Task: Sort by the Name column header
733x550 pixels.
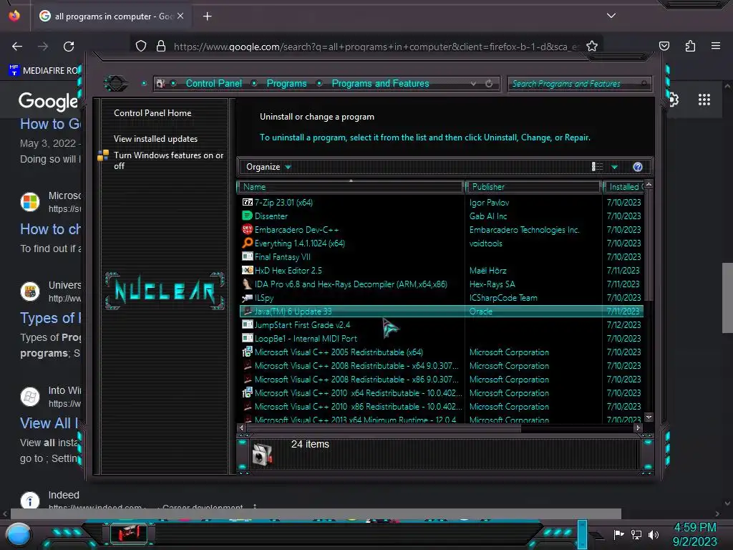Action: (350, 187)
